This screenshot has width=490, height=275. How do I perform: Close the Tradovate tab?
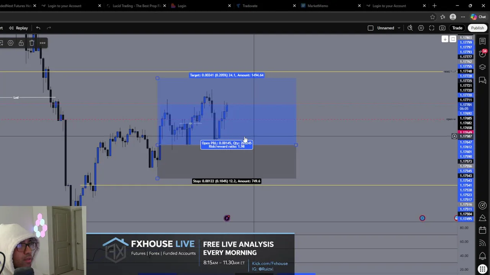[294, 6]
